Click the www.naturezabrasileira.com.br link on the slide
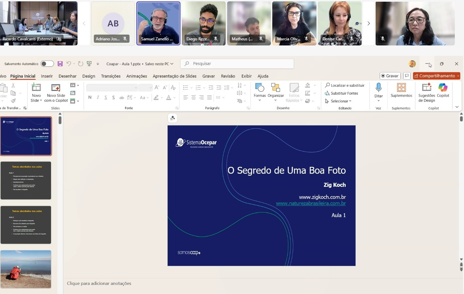This screenshot has width=464, height=294. click(x=311, y=203)
